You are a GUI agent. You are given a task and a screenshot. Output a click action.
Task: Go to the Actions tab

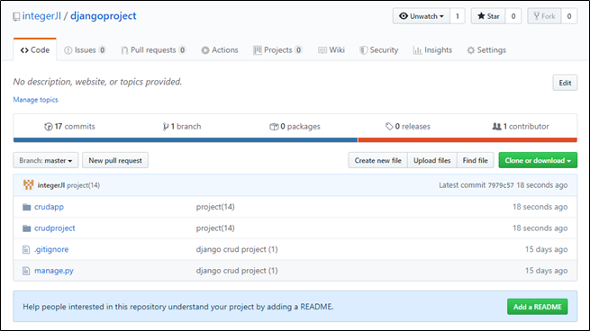click(220, 50)
